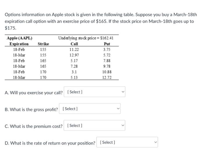Image resolution: width=204 pixels, height=165 pixels.
Task: Open the premium cost Select dropdown
Action: point(94,125)
